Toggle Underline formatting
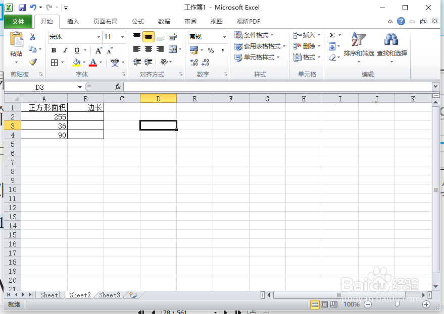444x314 pixels. point(77,50)
